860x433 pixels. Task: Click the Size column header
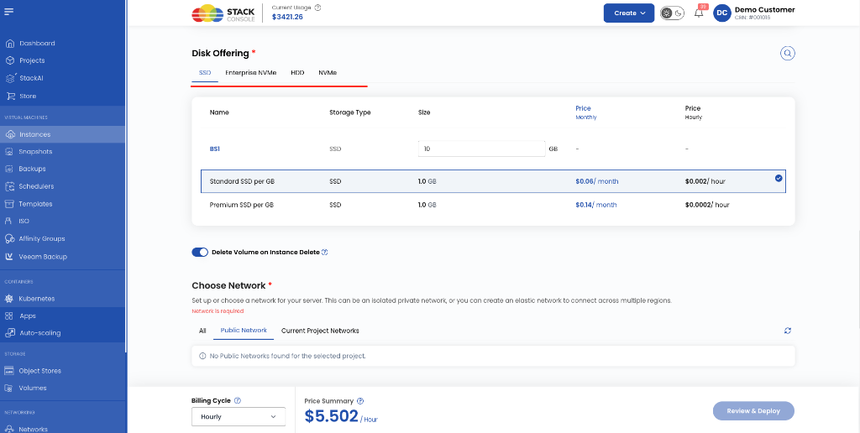coord(424,112)
